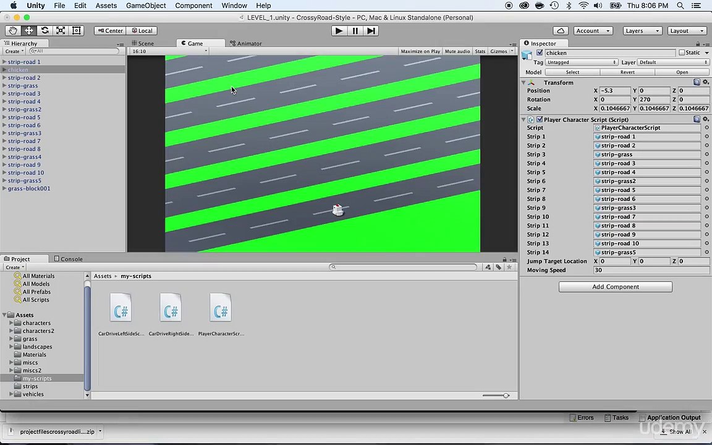
Task: Open the Tag dropdown
Action: pyautogui.click(x=581, y=62)
